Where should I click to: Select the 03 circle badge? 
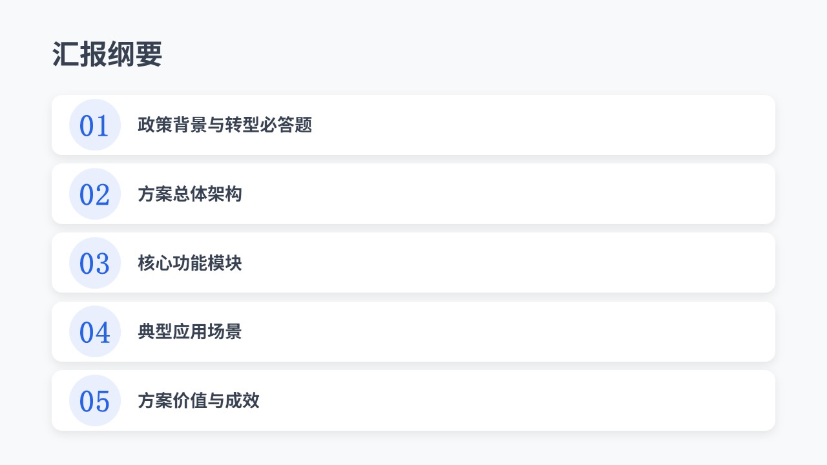tap(95, 263)
